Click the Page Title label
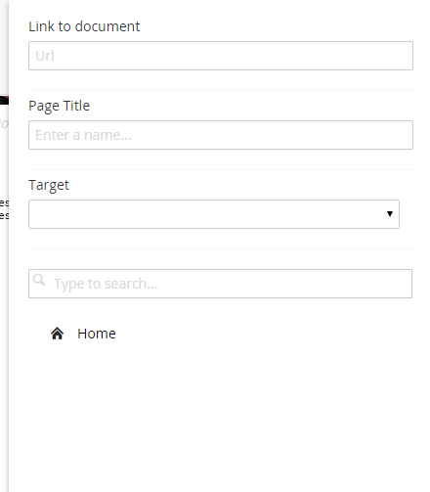Screen dimensions: 430x492 tap(59, 106)
